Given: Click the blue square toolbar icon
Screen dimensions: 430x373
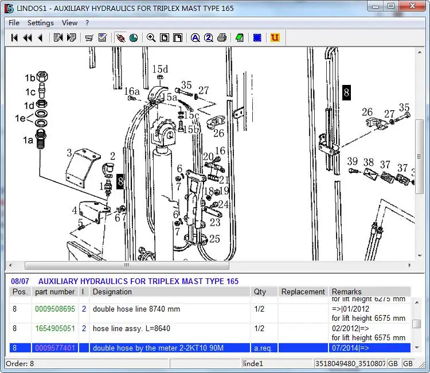Looking at the screenshot, I should pos(257,38).
